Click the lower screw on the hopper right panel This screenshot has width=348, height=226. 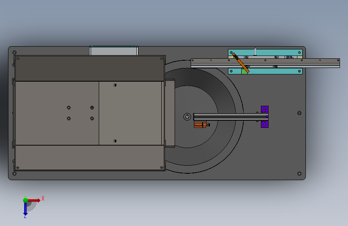pyautogui.click(x=115, y=141)
